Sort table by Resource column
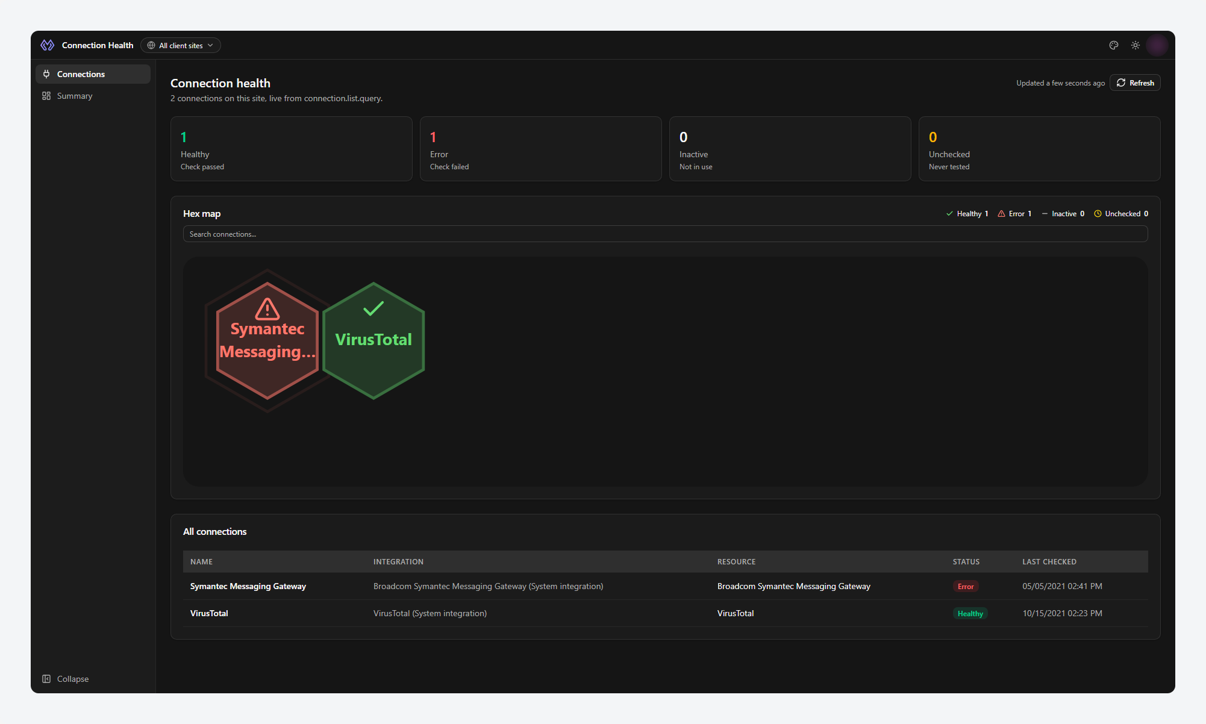 click(x=736, y=562)
